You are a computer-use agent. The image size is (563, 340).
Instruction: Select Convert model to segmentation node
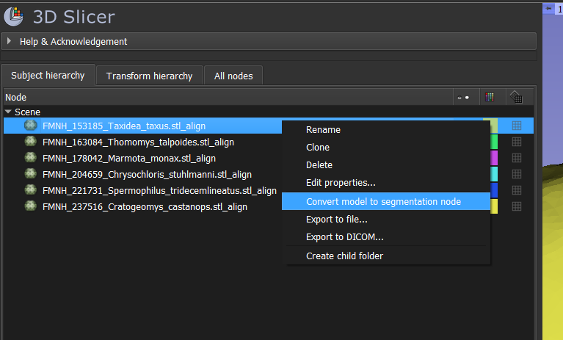[x=386, y=201]
